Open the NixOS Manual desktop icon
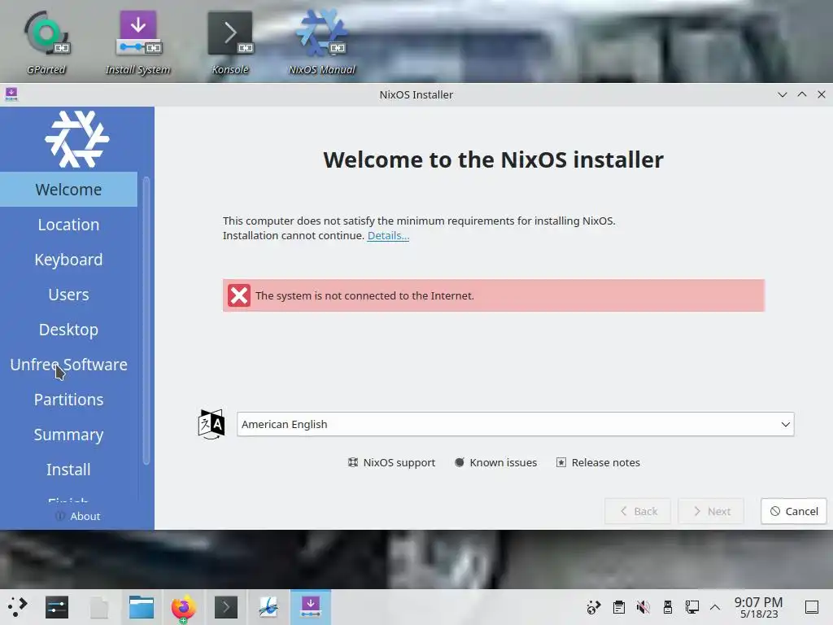This screenshot has width=833, height=625. [322, 42]
